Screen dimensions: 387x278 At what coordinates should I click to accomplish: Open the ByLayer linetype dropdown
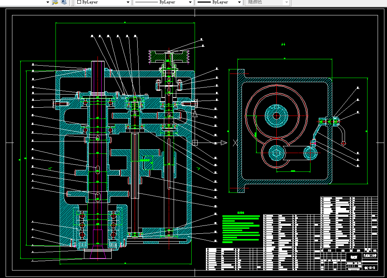pyautogui.click(x=163, y=2)
